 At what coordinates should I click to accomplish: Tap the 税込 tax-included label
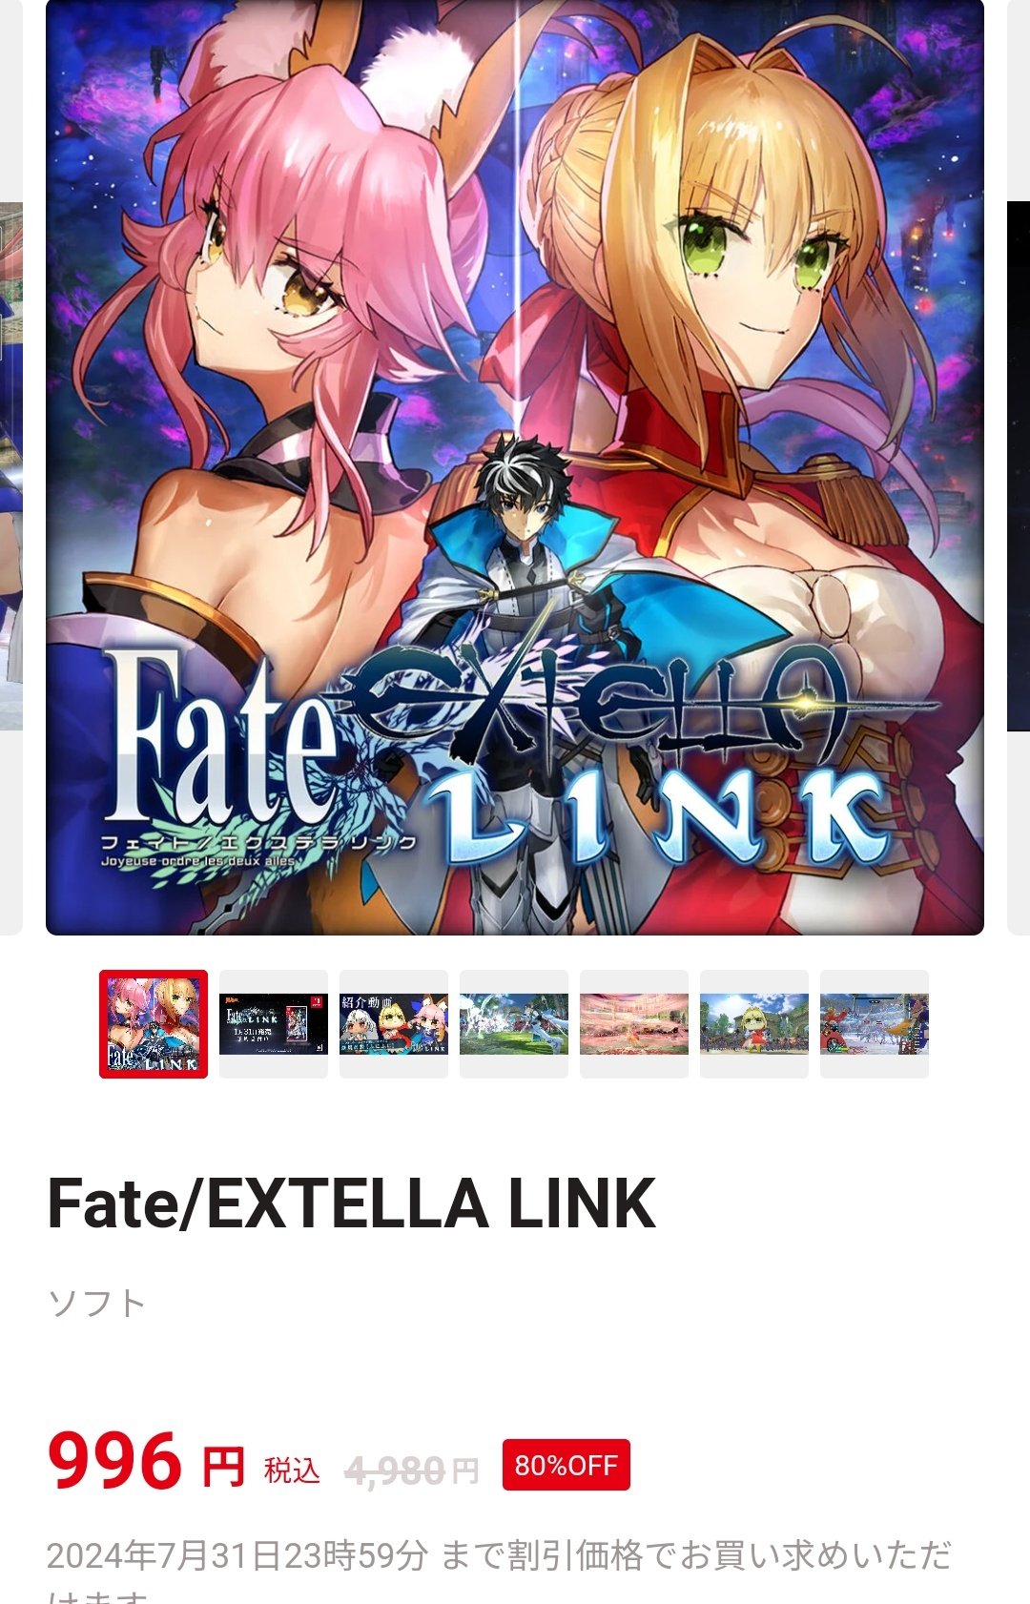tap(292, 1470)
